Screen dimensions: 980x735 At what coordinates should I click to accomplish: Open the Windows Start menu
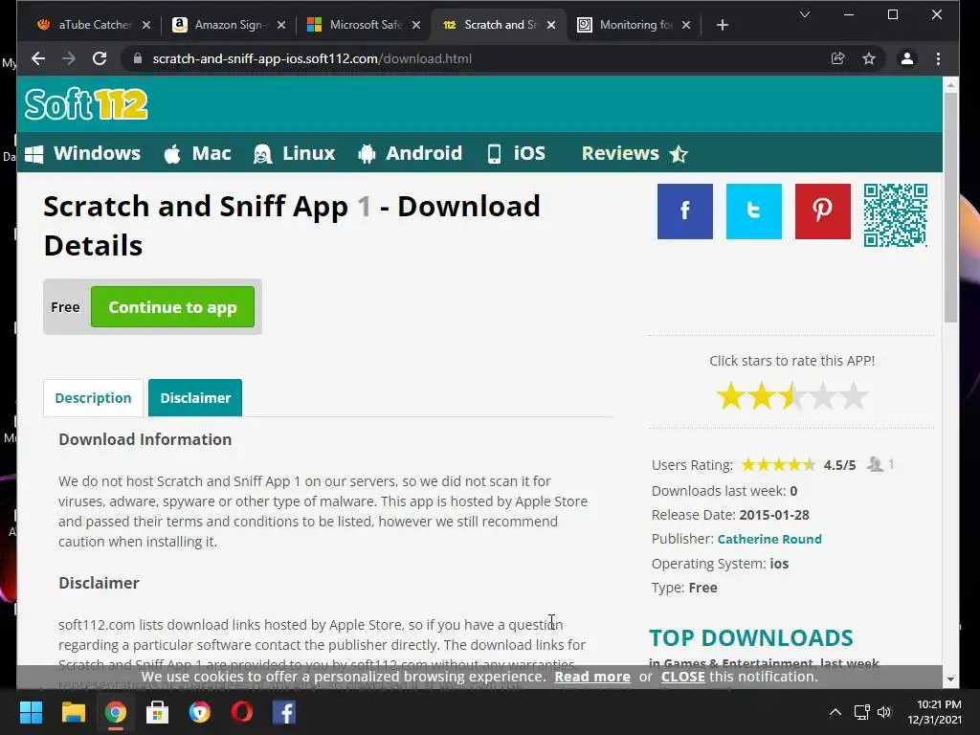tap(31, 712)
